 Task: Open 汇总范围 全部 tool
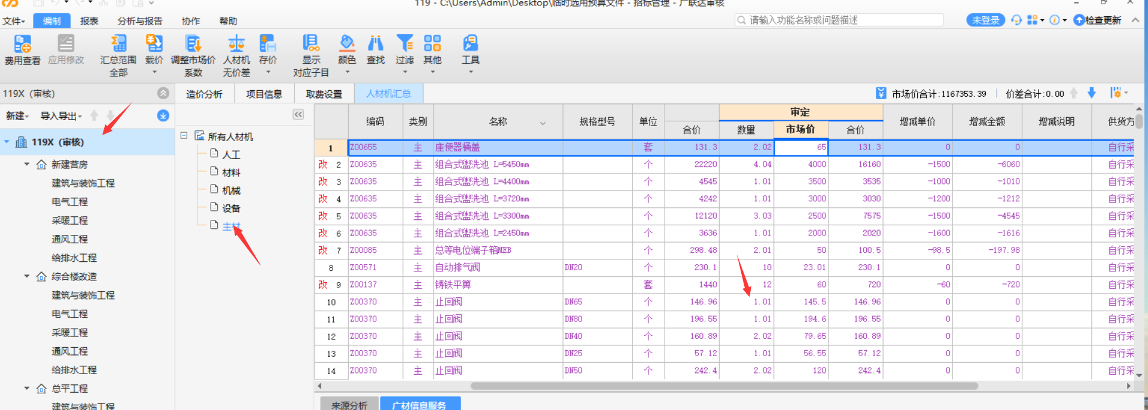pos(118,56)
